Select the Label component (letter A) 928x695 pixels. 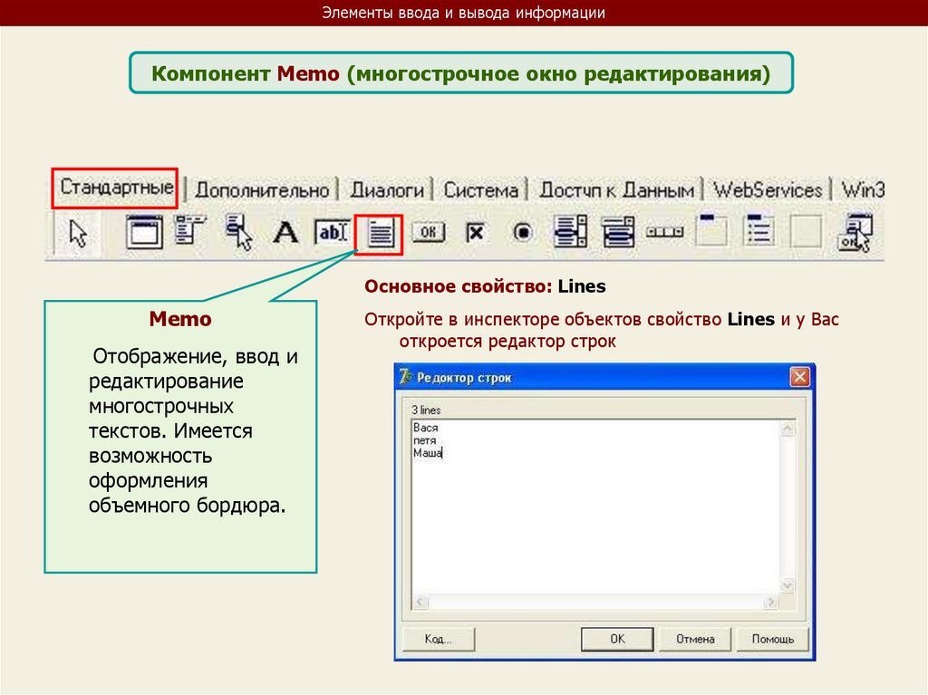(285, 233)
